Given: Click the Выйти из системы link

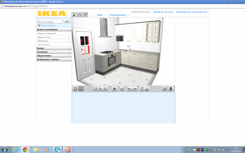Looking at the screenshot, I should 162,12.
